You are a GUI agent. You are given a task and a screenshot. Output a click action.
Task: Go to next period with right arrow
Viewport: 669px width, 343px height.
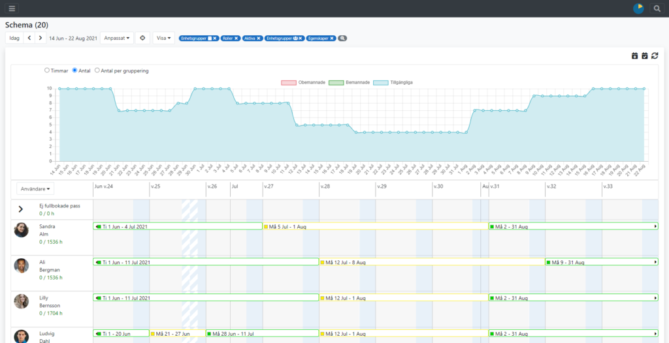[x=41, y=38]
